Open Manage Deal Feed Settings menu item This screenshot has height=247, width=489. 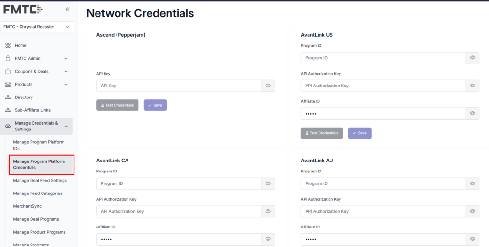point(40,181)
